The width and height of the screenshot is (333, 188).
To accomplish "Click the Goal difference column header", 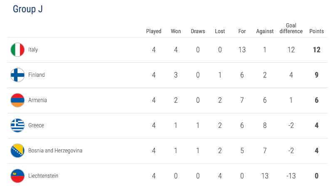I will tap(291, 28).
